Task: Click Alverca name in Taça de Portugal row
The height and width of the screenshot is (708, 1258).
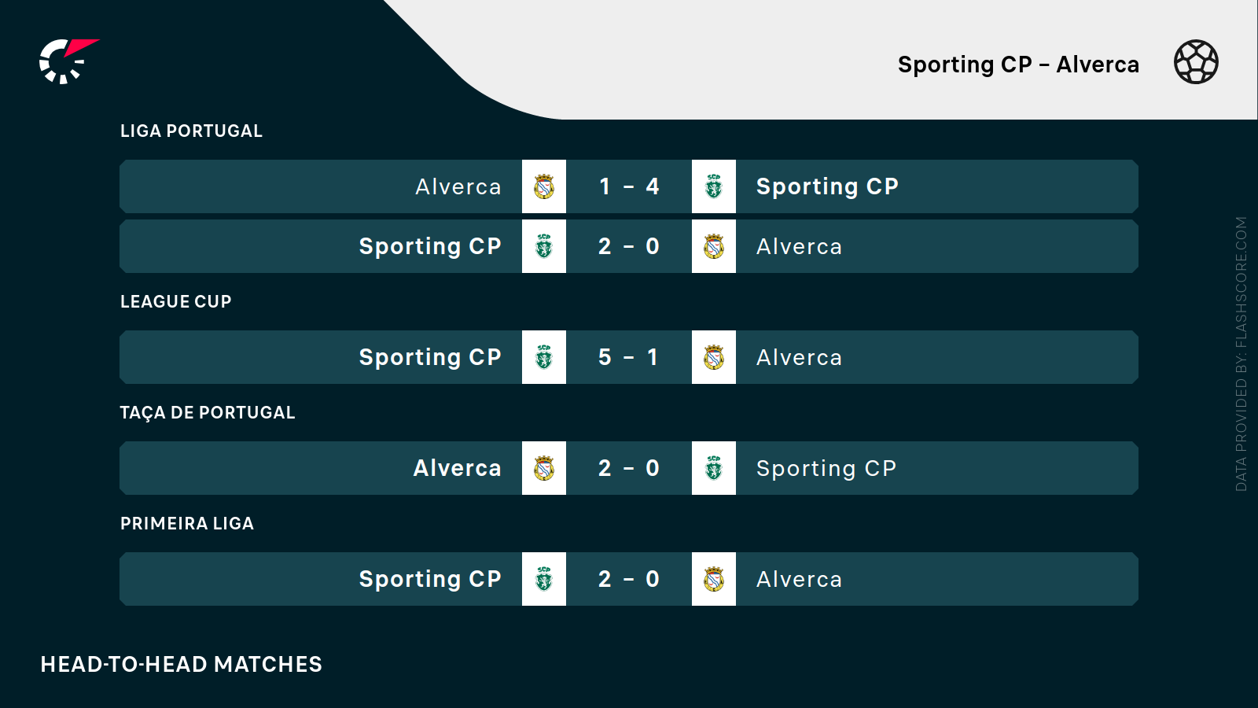Action: 458,468
